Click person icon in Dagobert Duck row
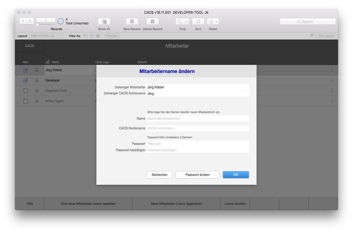 point(36,91)
